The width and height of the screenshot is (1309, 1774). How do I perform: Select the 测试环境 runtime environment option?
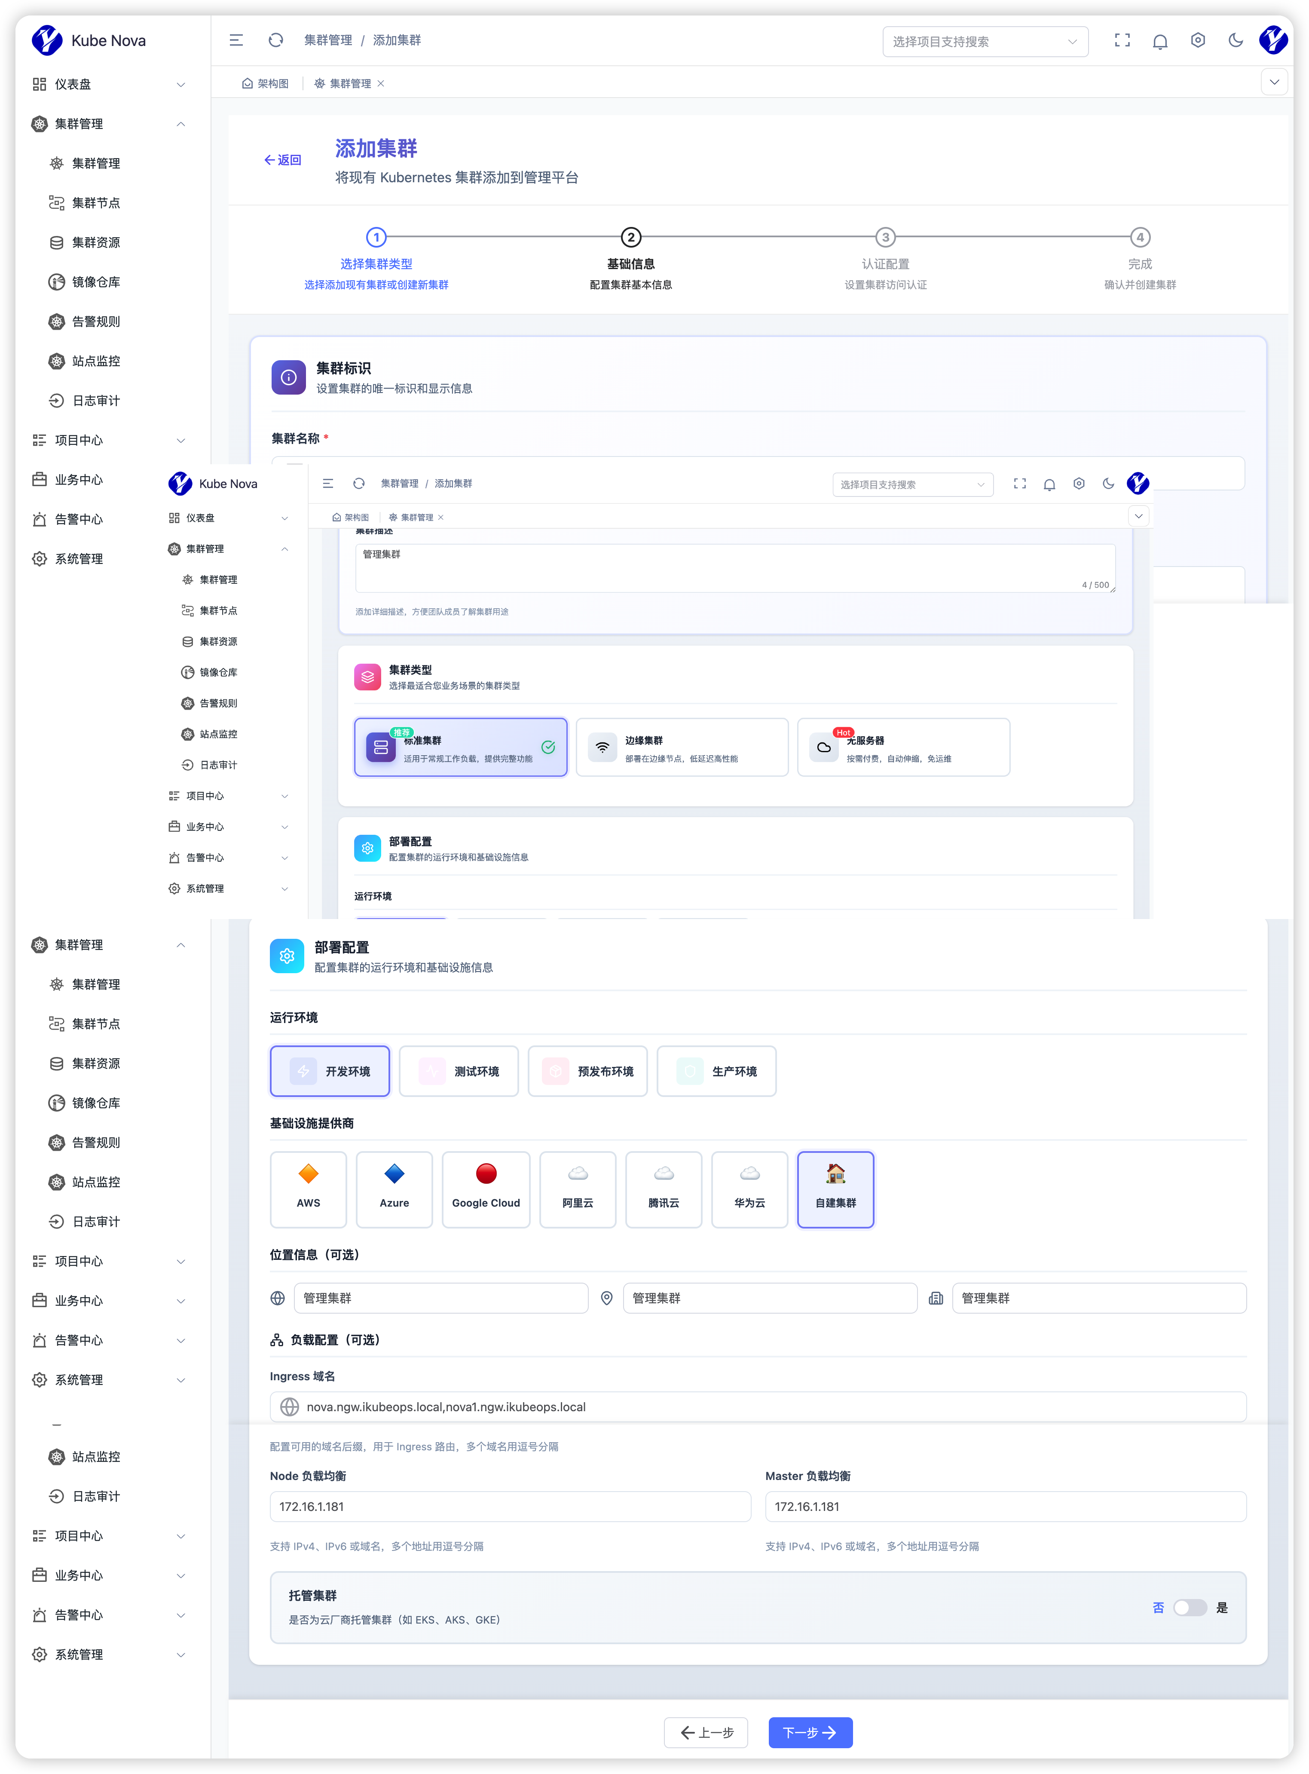tap(459, 1071)
